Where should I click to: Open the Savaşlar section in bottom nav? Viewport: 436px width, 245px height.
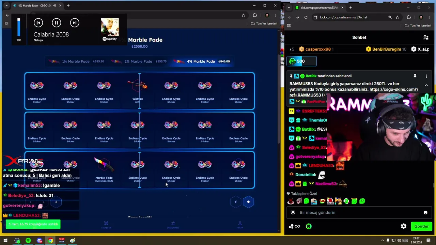click(x=106, y=225)
